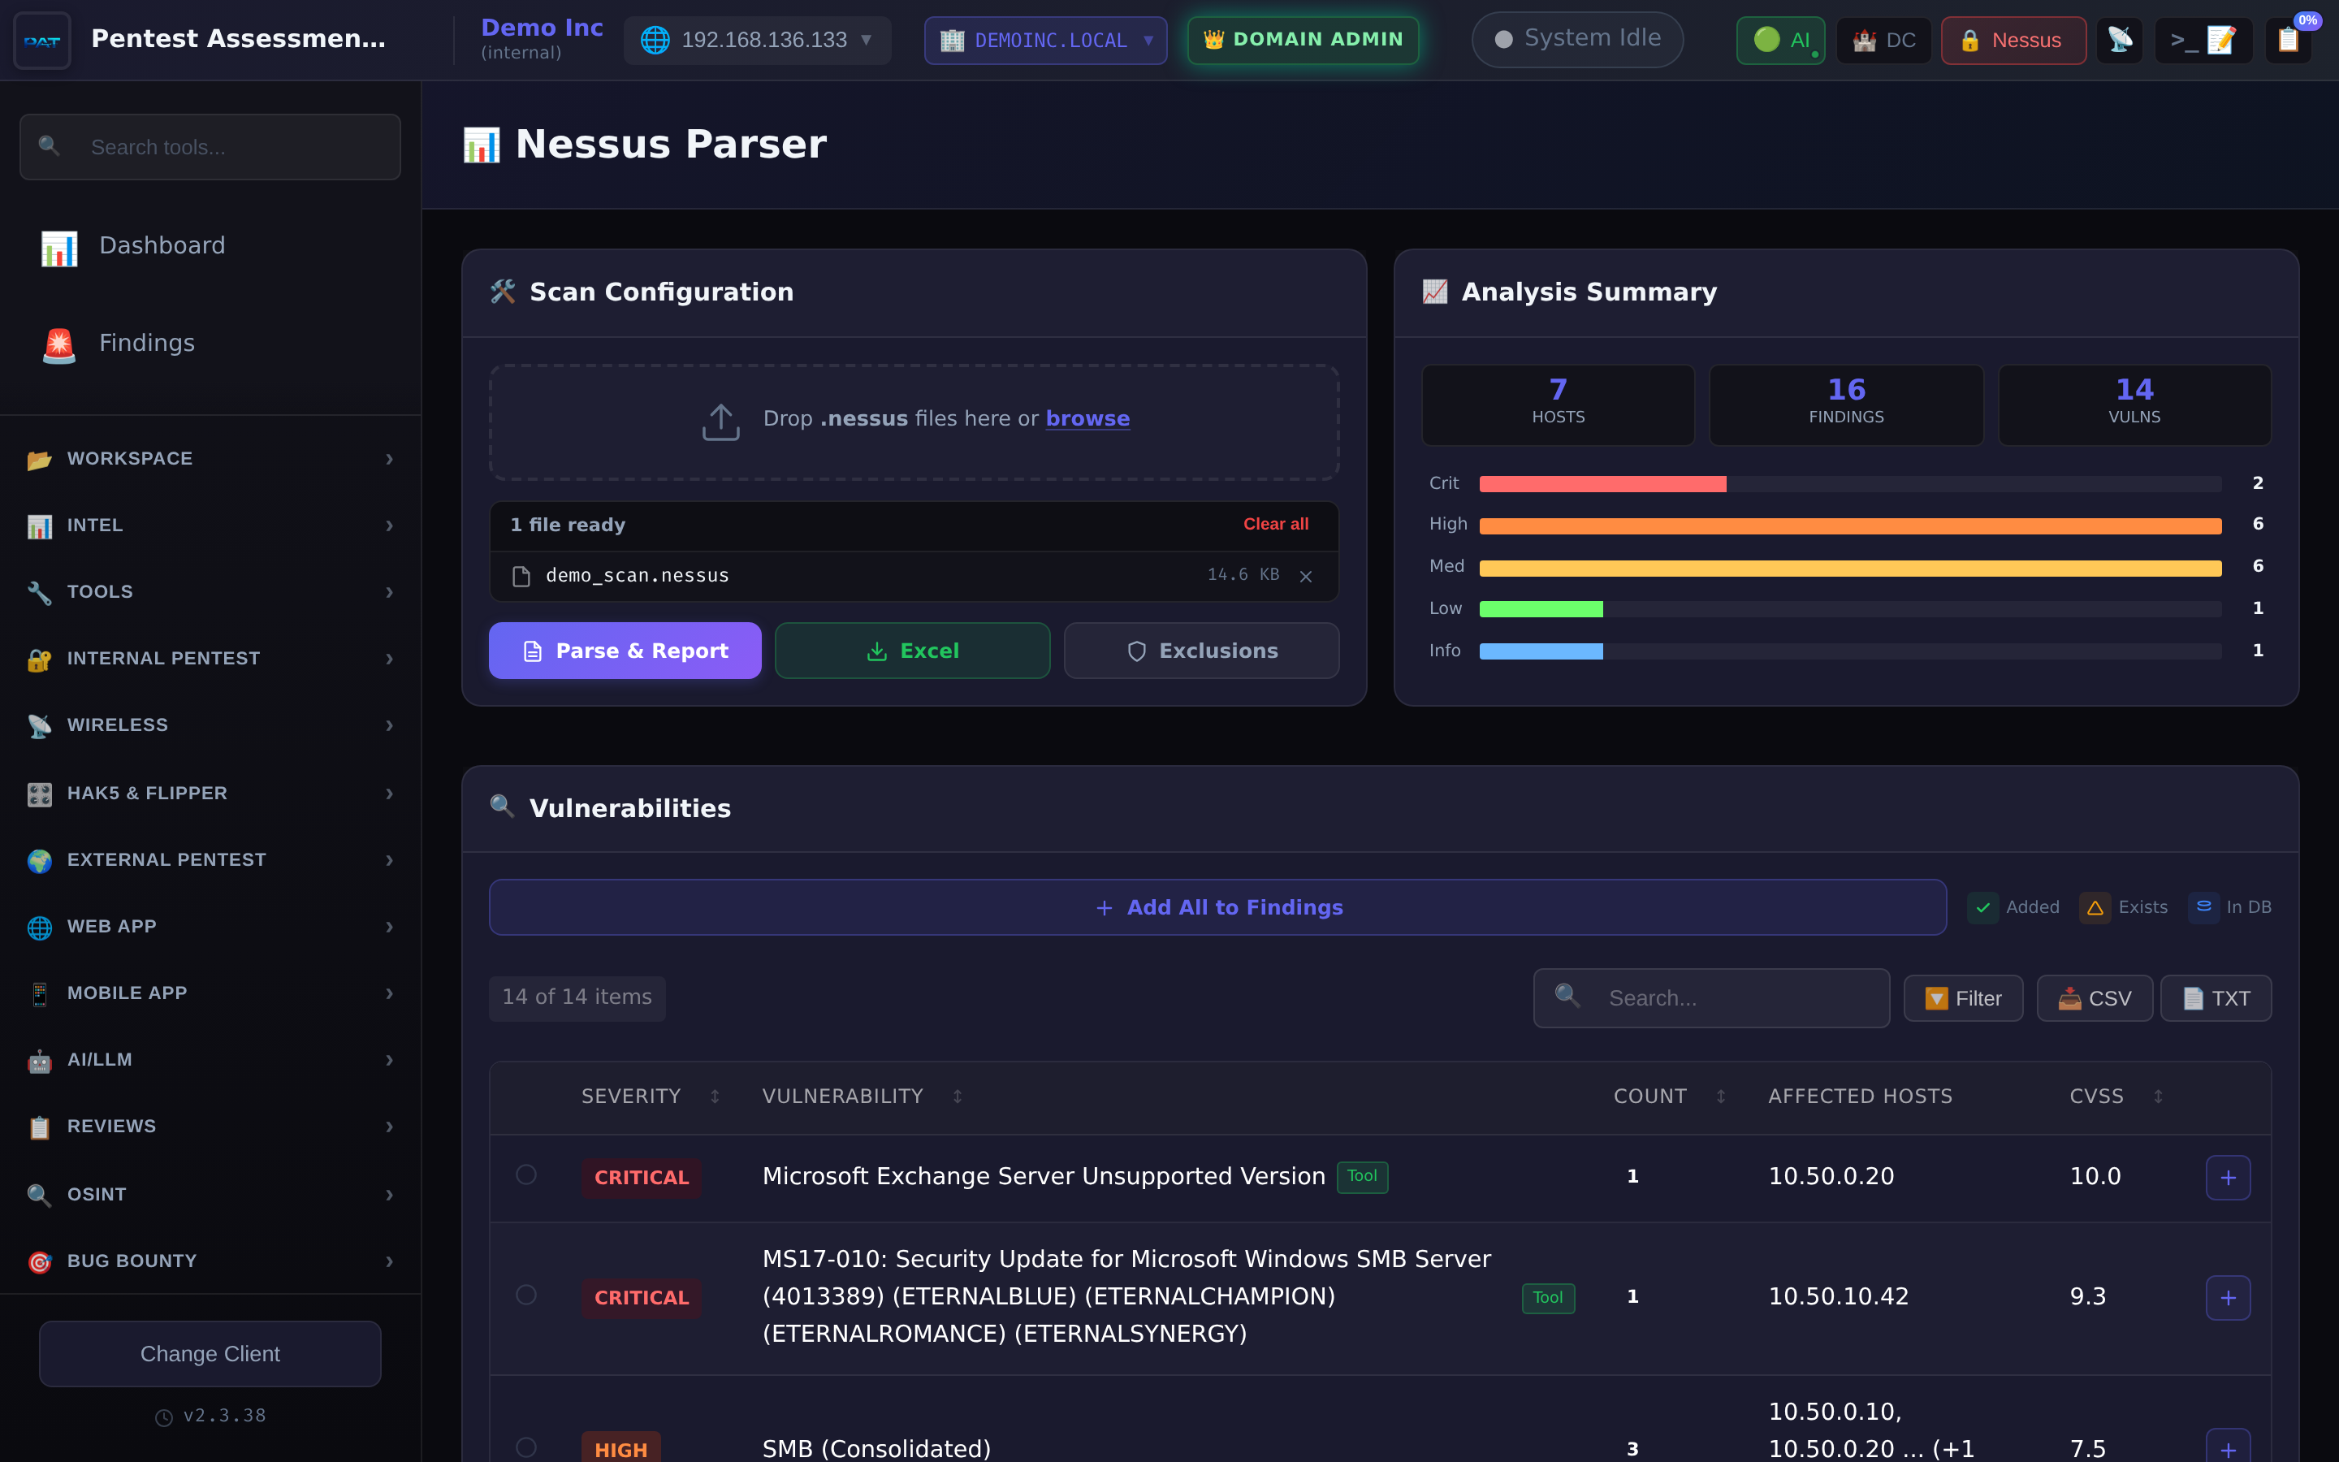Expand the 192.168.136.133 IP dropdown
Screen dimensions: 2339x1462
[x=757, y=40]
